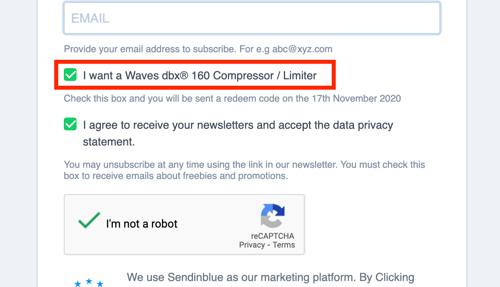Open the reCAPTCHA Terms link
Image resolution: width=500 pixels, height=287 pixels.
click(283, 245)
